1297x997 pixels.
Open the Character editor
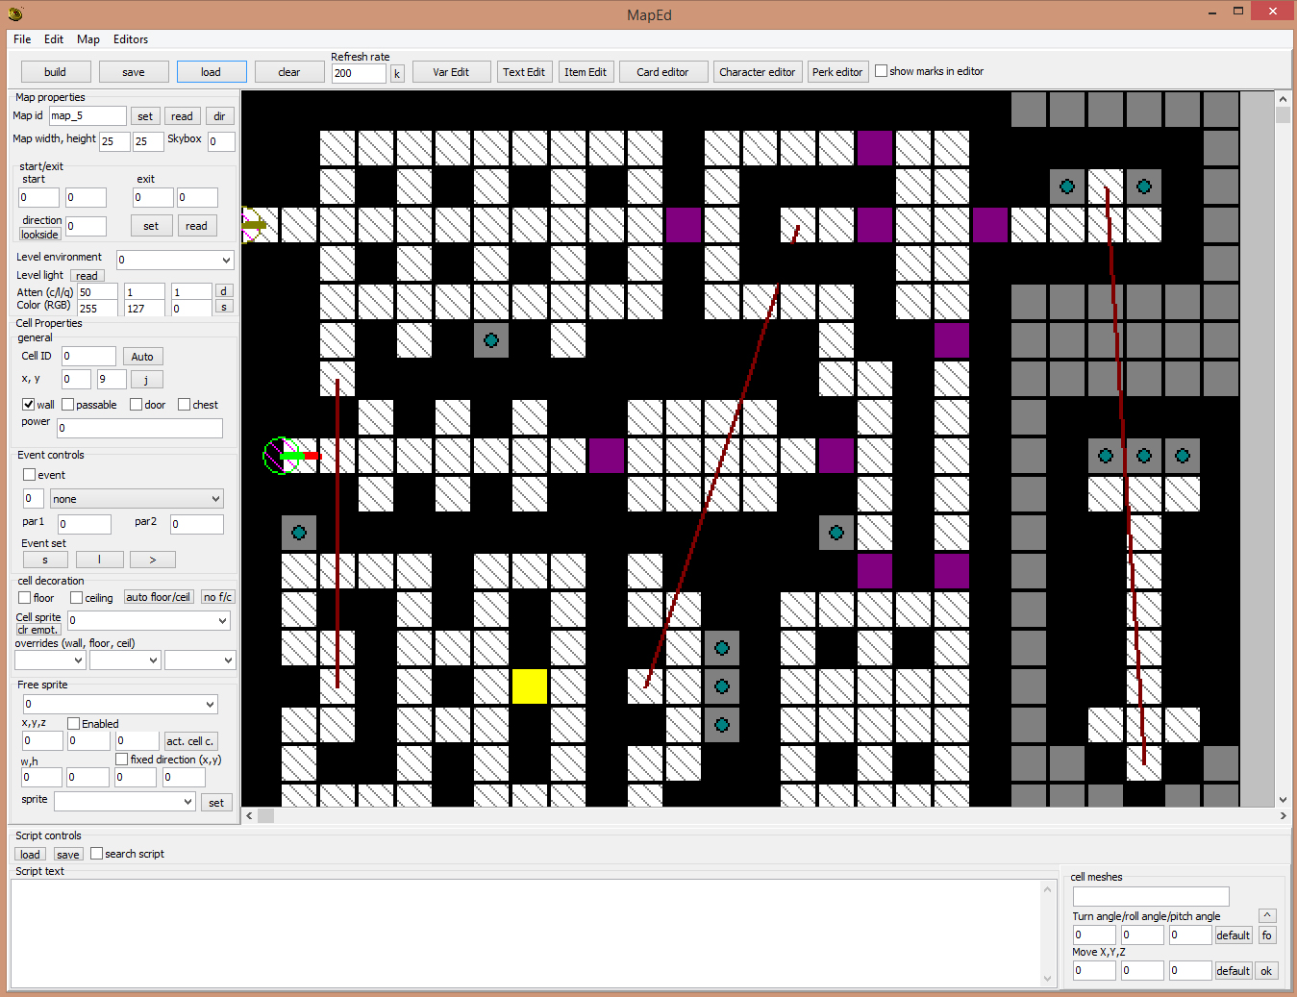(758, 72)
